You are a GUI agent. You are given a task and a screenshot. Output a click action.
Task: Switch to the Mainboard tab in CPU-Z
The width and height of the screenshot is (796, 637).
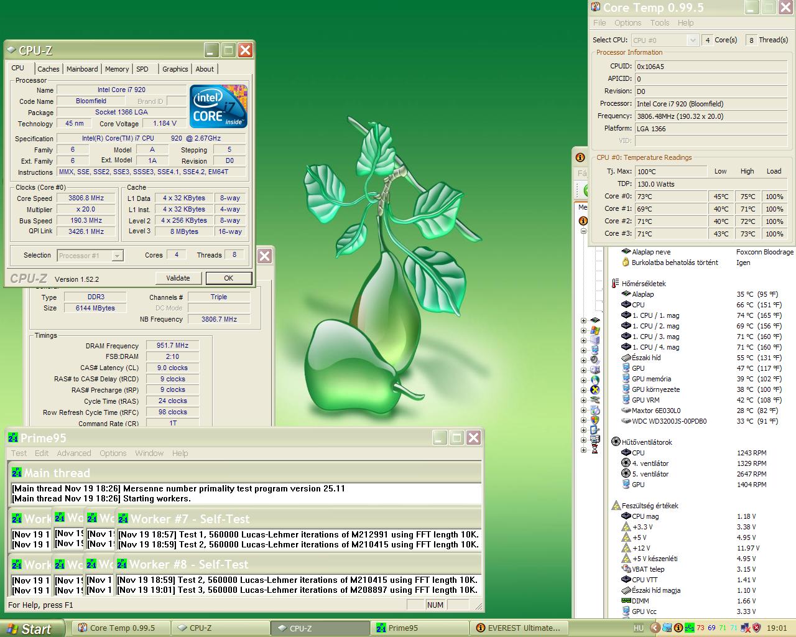click(x=82, y=69)
